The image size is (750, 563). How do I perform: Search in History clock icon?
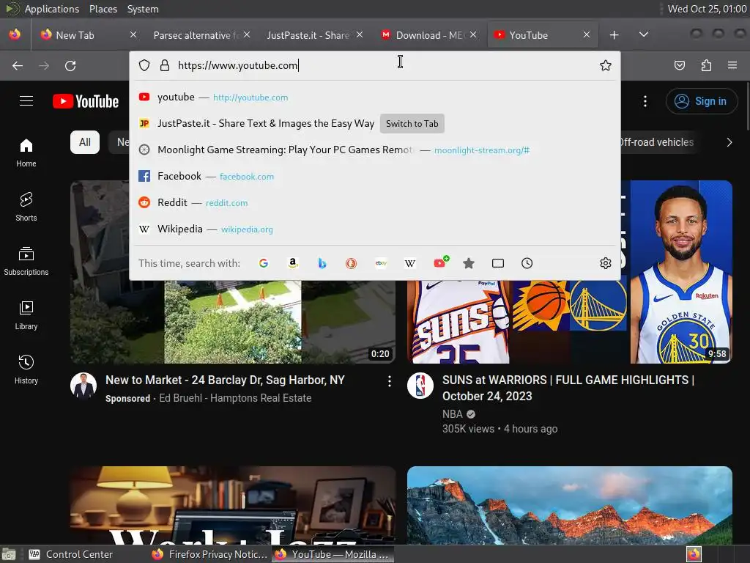click(527, 263)
